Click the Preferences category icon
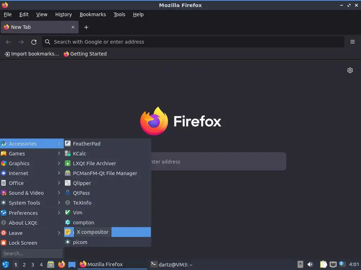The width and height of the screenshot is (361, 270). coord(4,213)
